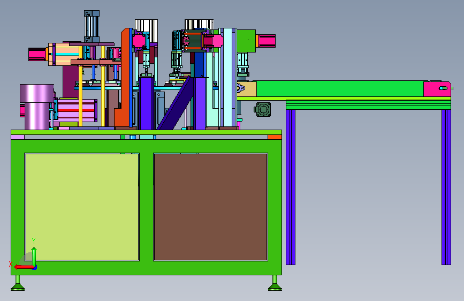Select the purple cylindrical hopper on left
Screen dimensions: 464x301
pyautogui.click(x=37, y=107)
